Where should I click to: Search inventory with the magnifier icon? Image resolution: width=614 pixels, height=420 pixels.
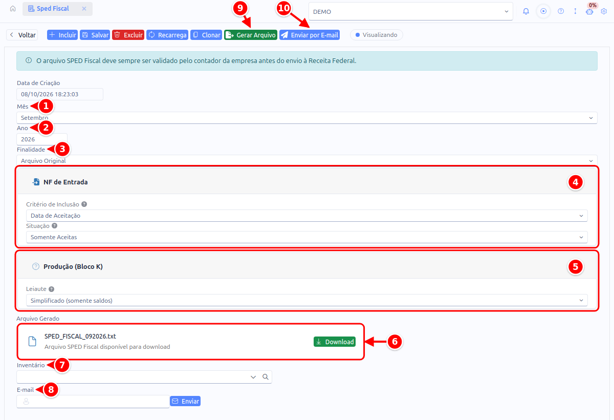tap(266, 377)
